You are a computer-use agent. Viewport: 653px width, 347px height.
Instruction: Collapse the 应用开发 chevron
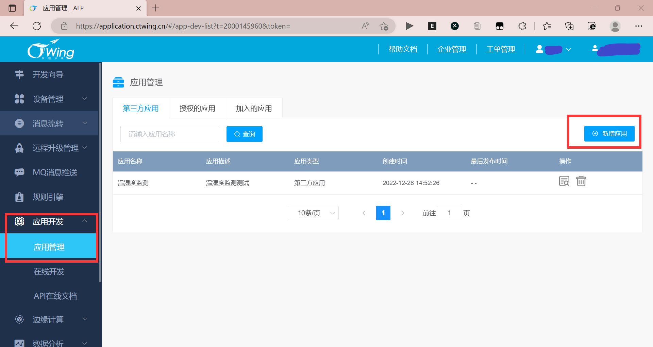(x=85, y=221)
